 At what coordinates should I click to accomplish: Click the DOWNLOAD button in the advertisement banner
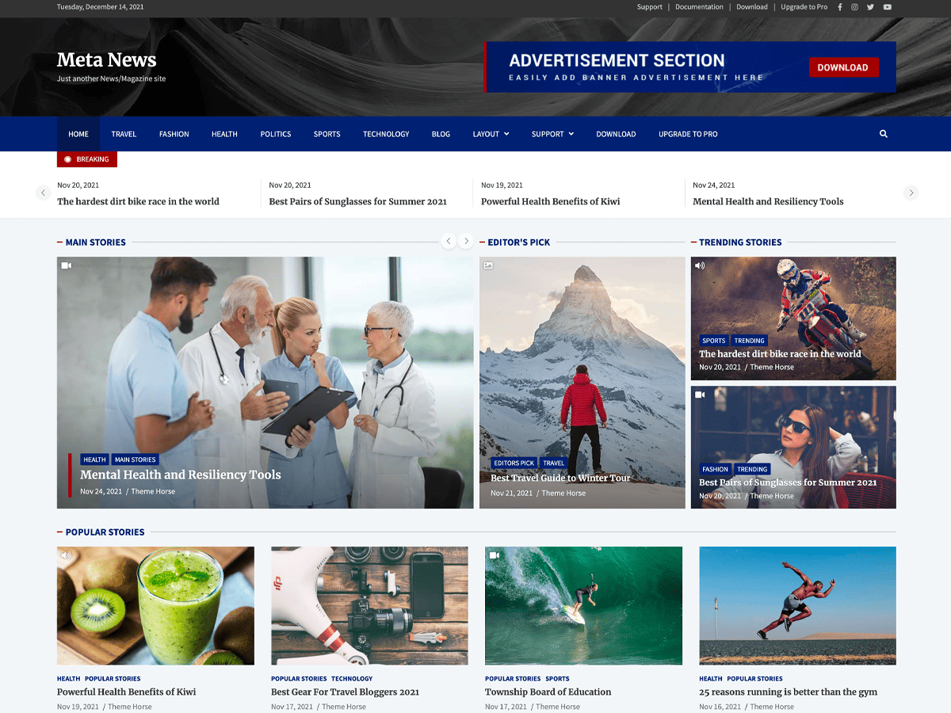(x=843, y=67)
